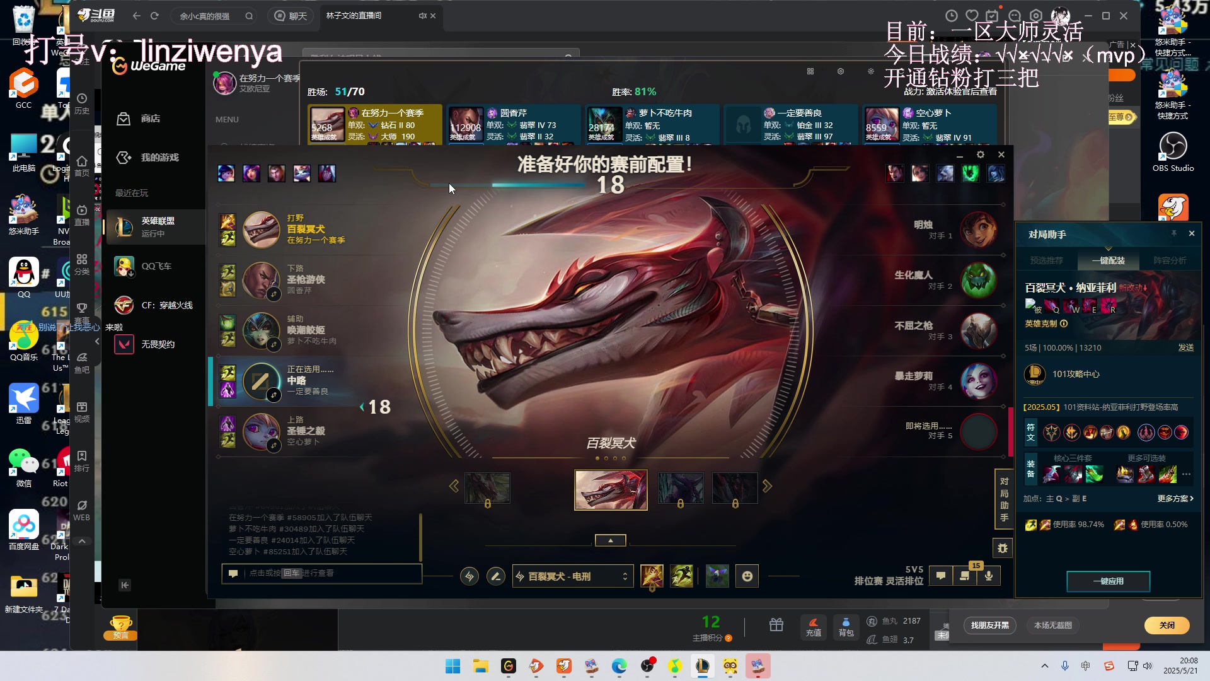Open the Douyu 背包 icon

846,627
